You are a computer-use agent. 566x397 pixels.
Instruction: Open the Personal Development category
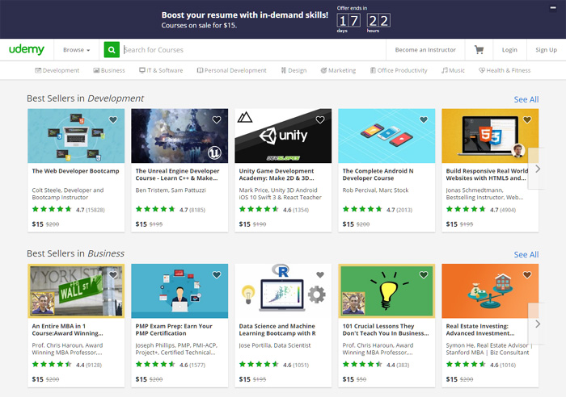[x=232, y=70]
